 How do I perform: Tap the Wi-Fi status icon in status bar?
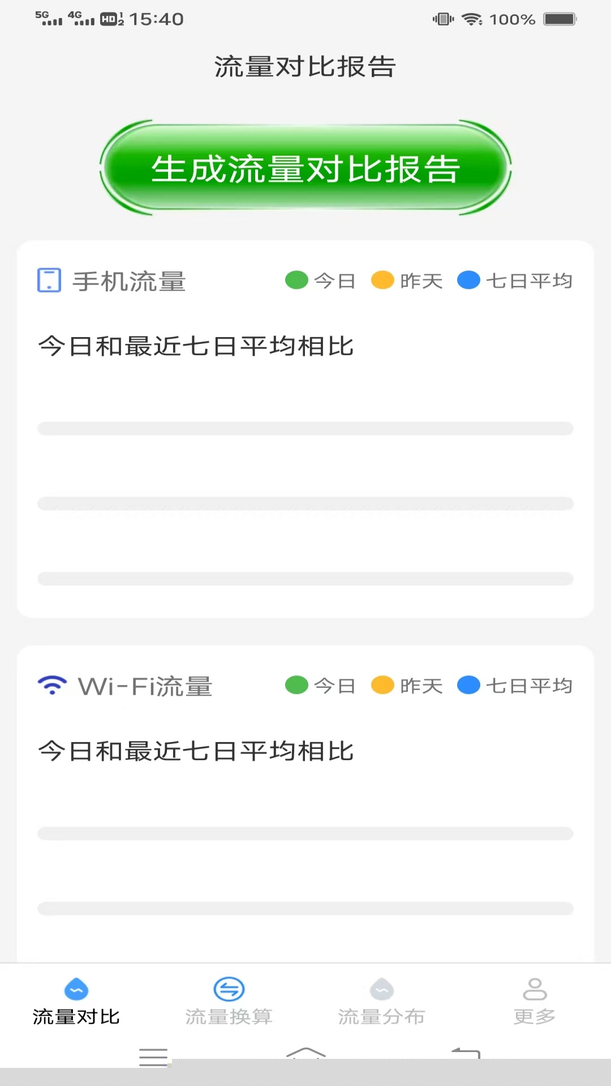pos(472,19)
